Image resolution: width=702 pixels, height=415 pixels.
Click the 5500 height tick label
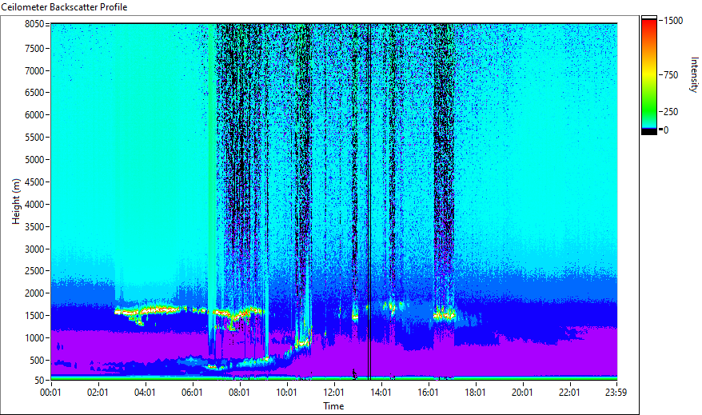[34, 138]
